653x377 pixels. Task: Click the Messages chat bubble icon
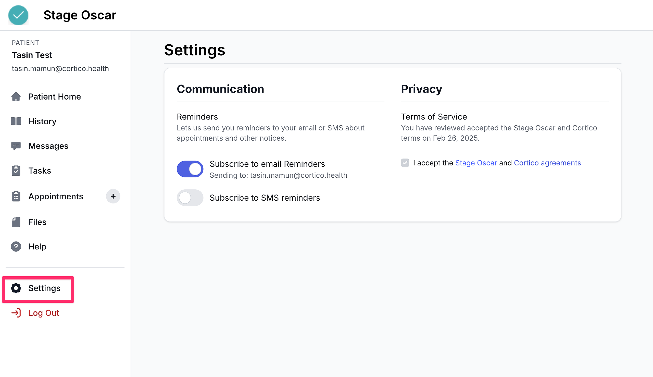click(16, 146)
